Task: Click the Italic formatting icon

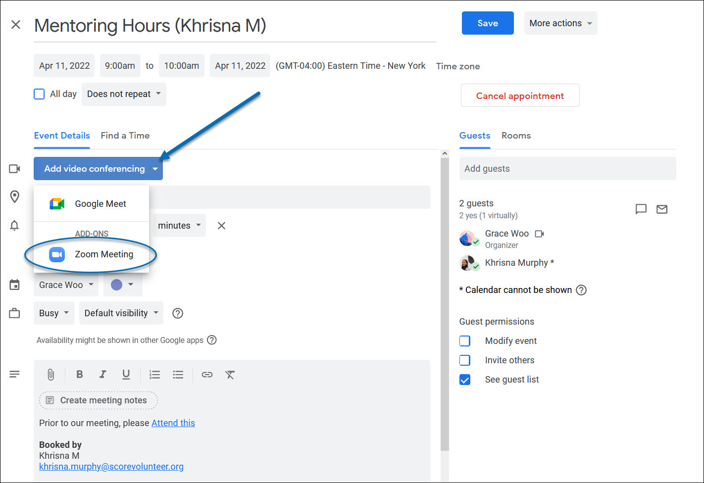Action: (102, 375)
